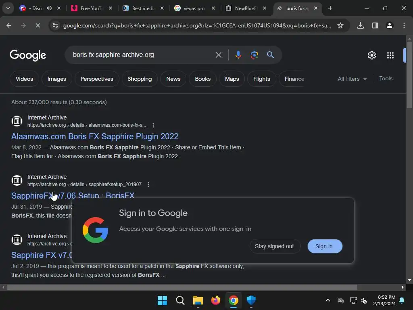Open the Google apps grid

(x=390, y=55)
